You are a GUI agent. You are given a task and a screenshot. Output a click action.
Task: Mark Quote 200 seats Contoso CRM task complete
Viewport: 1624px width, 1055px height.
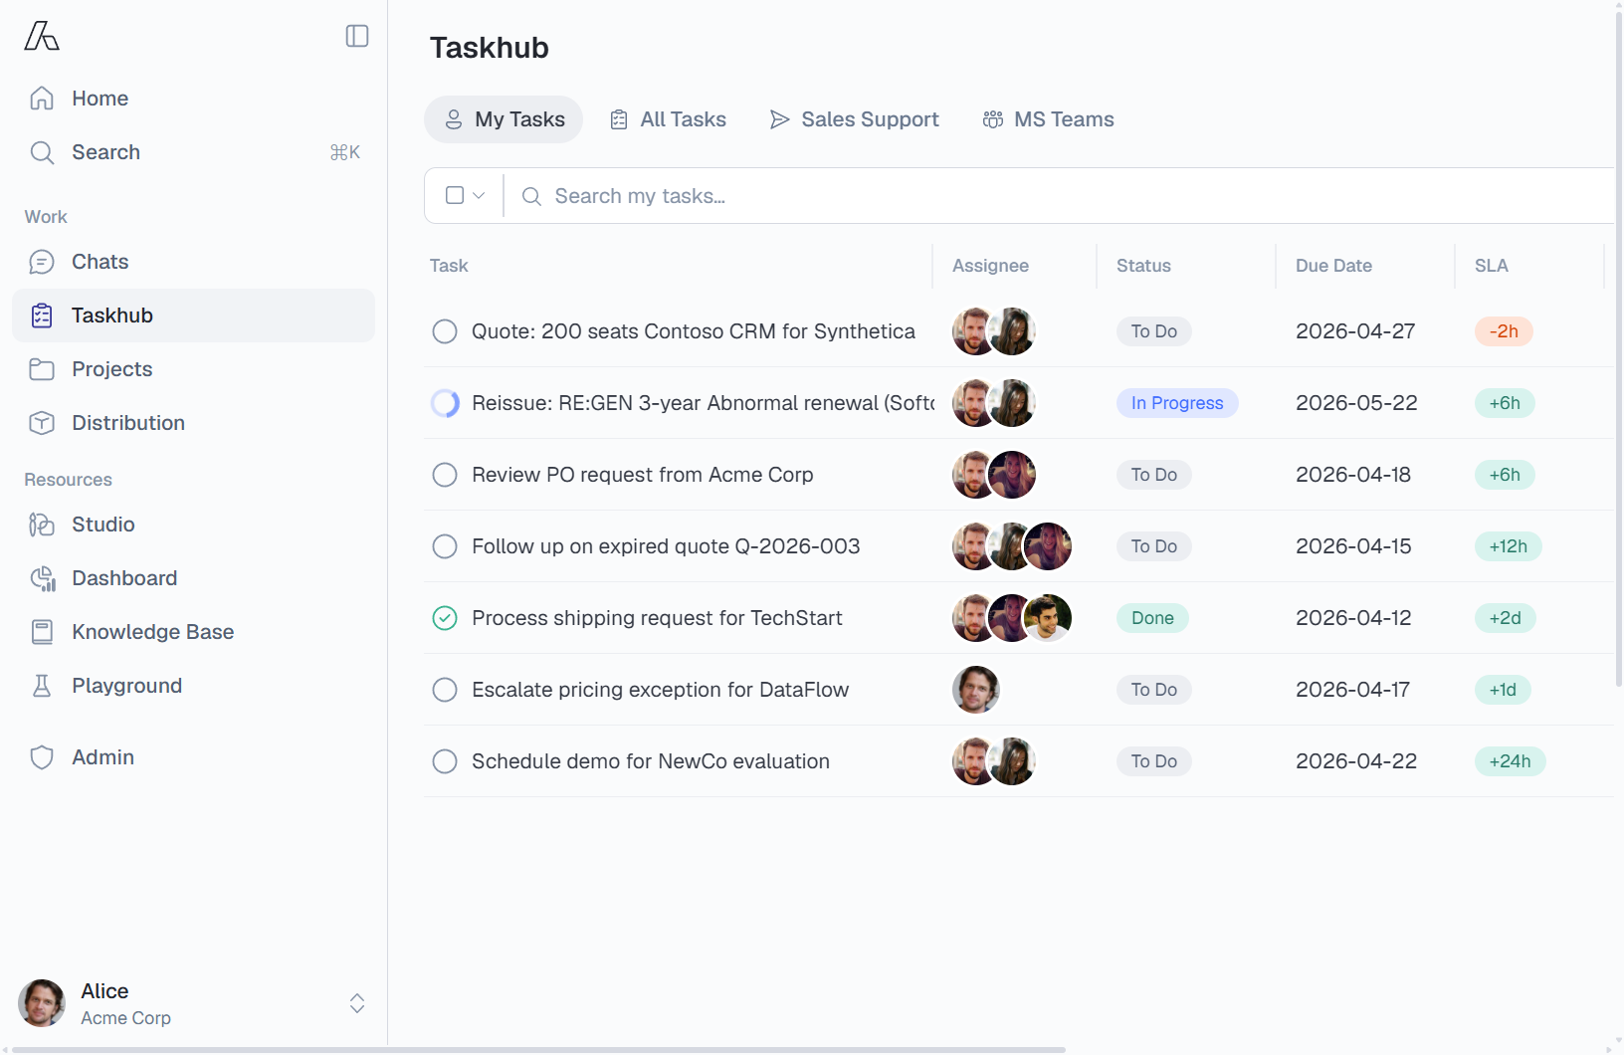[445, 331]
